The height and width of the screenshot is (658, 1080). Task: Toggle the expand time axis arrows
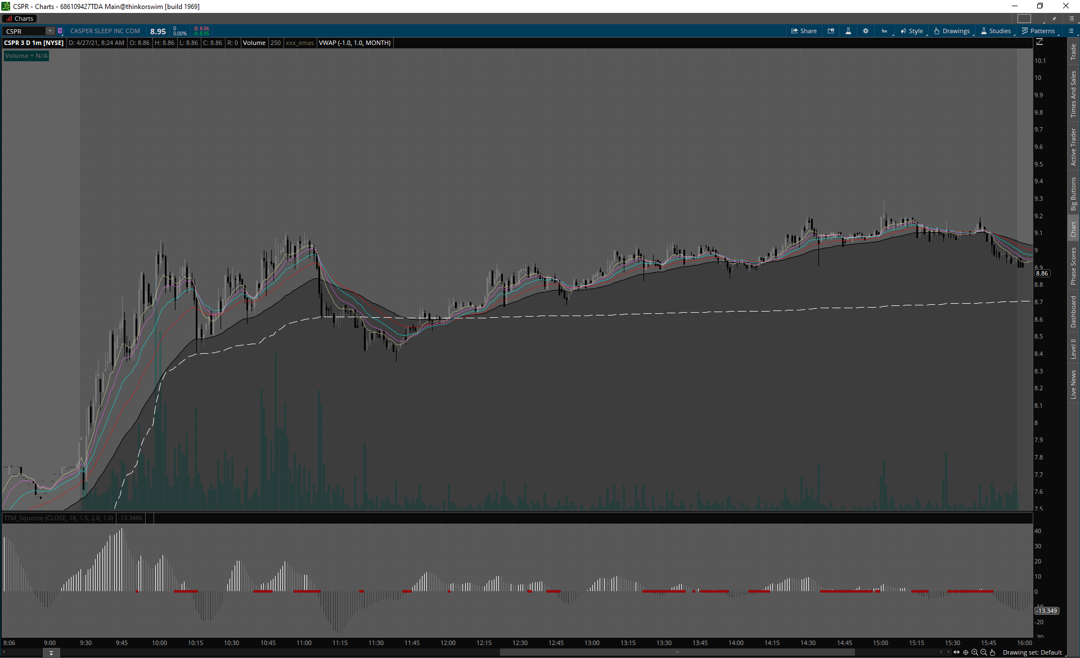click(957, 652)
